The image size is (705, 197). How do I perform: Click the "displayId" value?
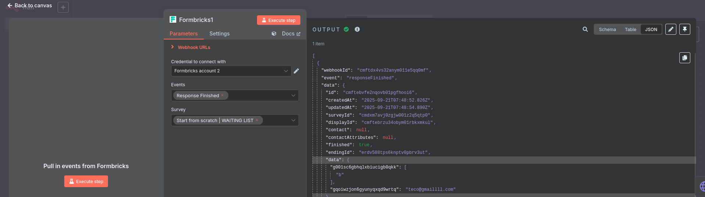tap(397, 123)
